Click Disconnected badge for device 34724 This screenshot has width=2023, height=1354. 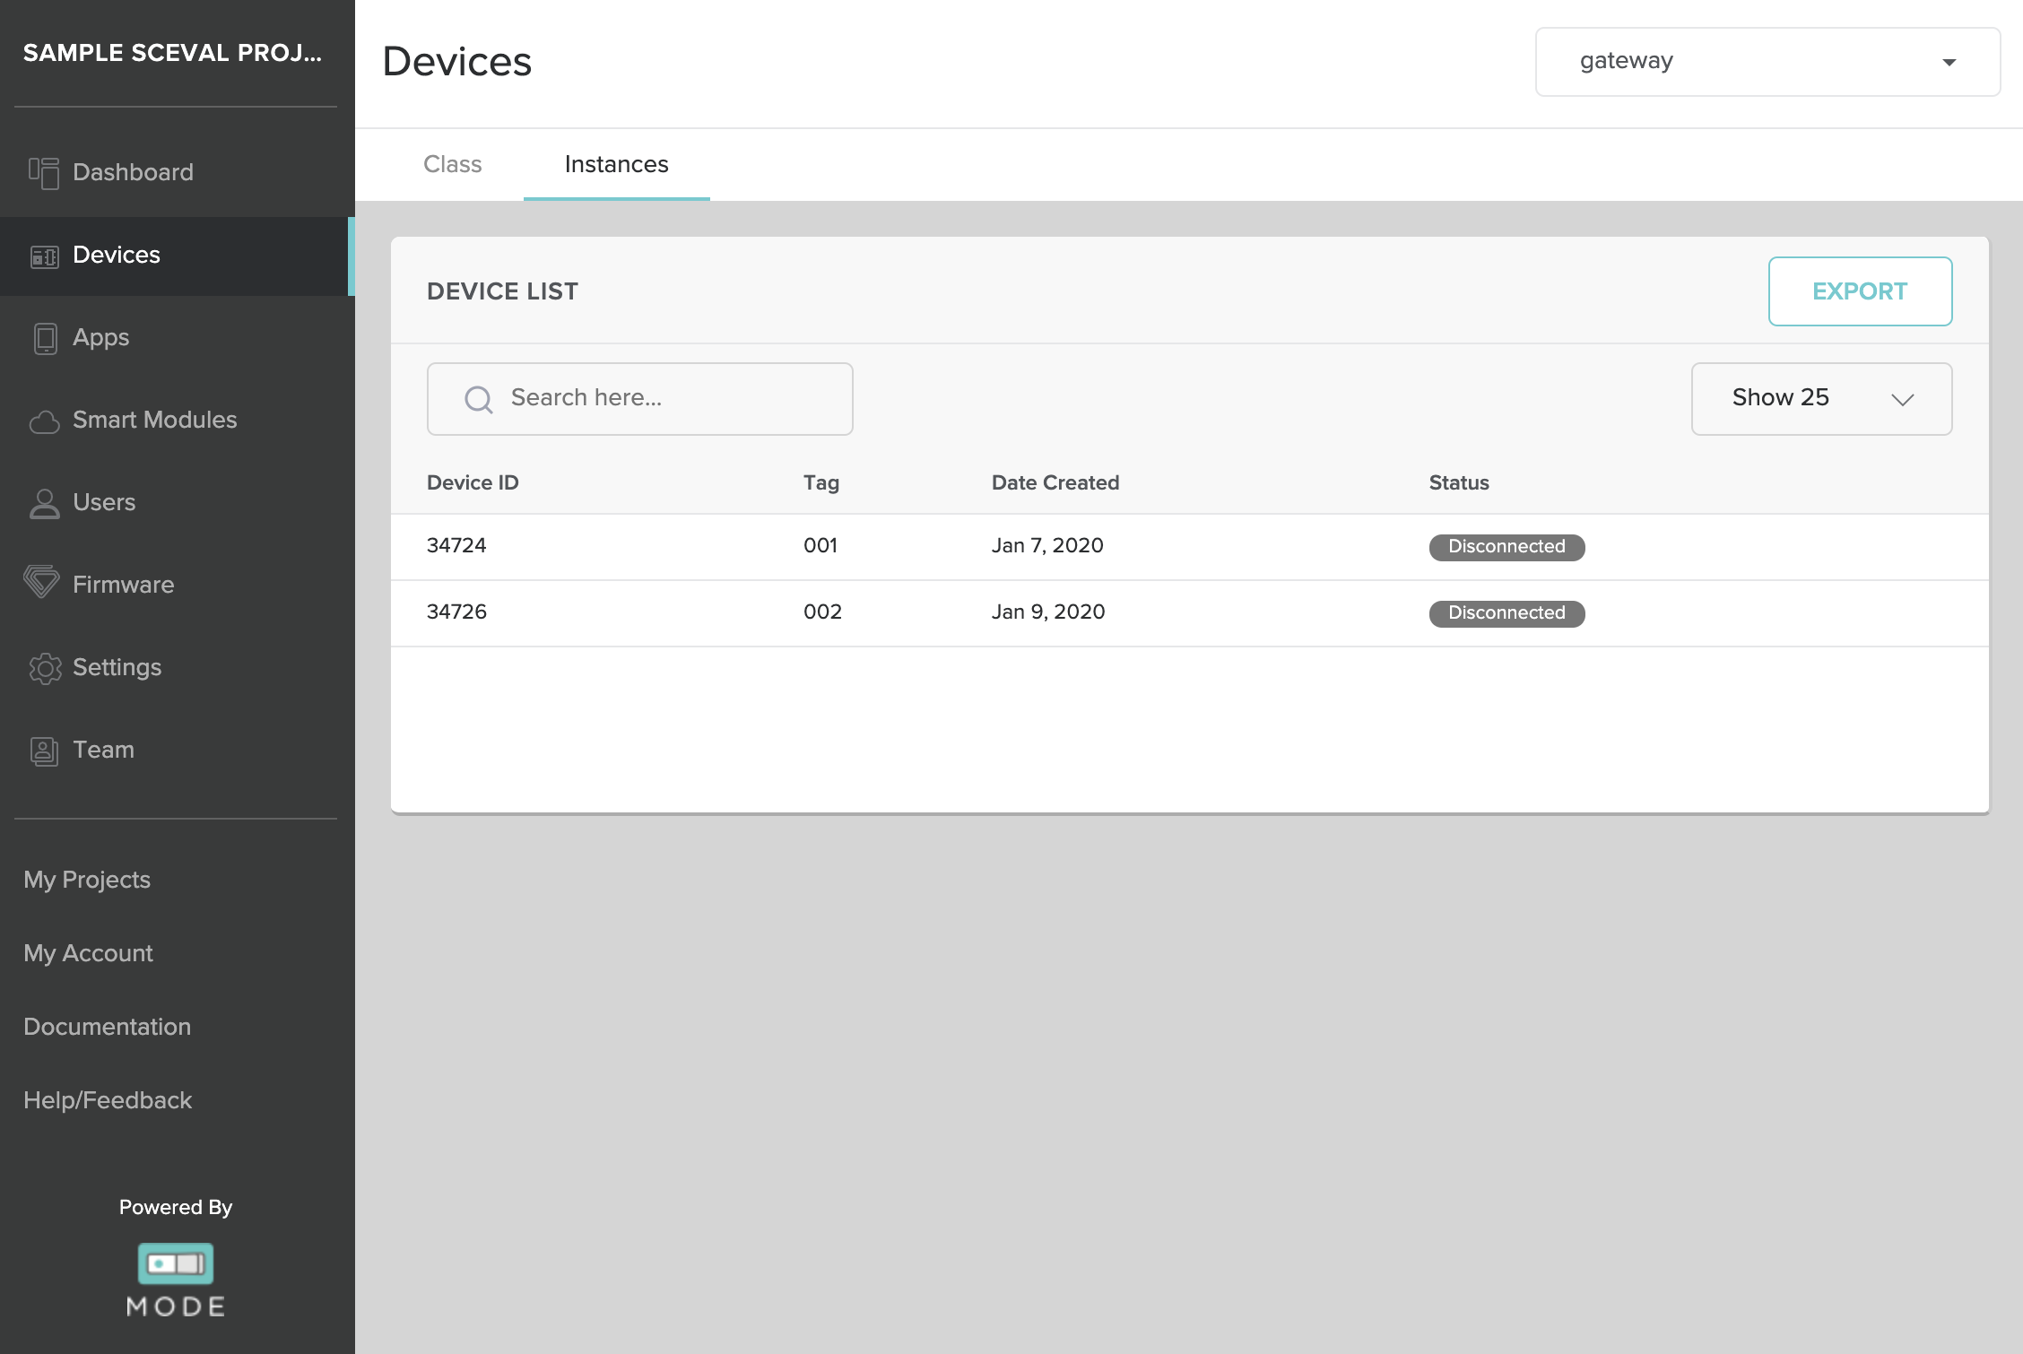(x=1506, y=547)
